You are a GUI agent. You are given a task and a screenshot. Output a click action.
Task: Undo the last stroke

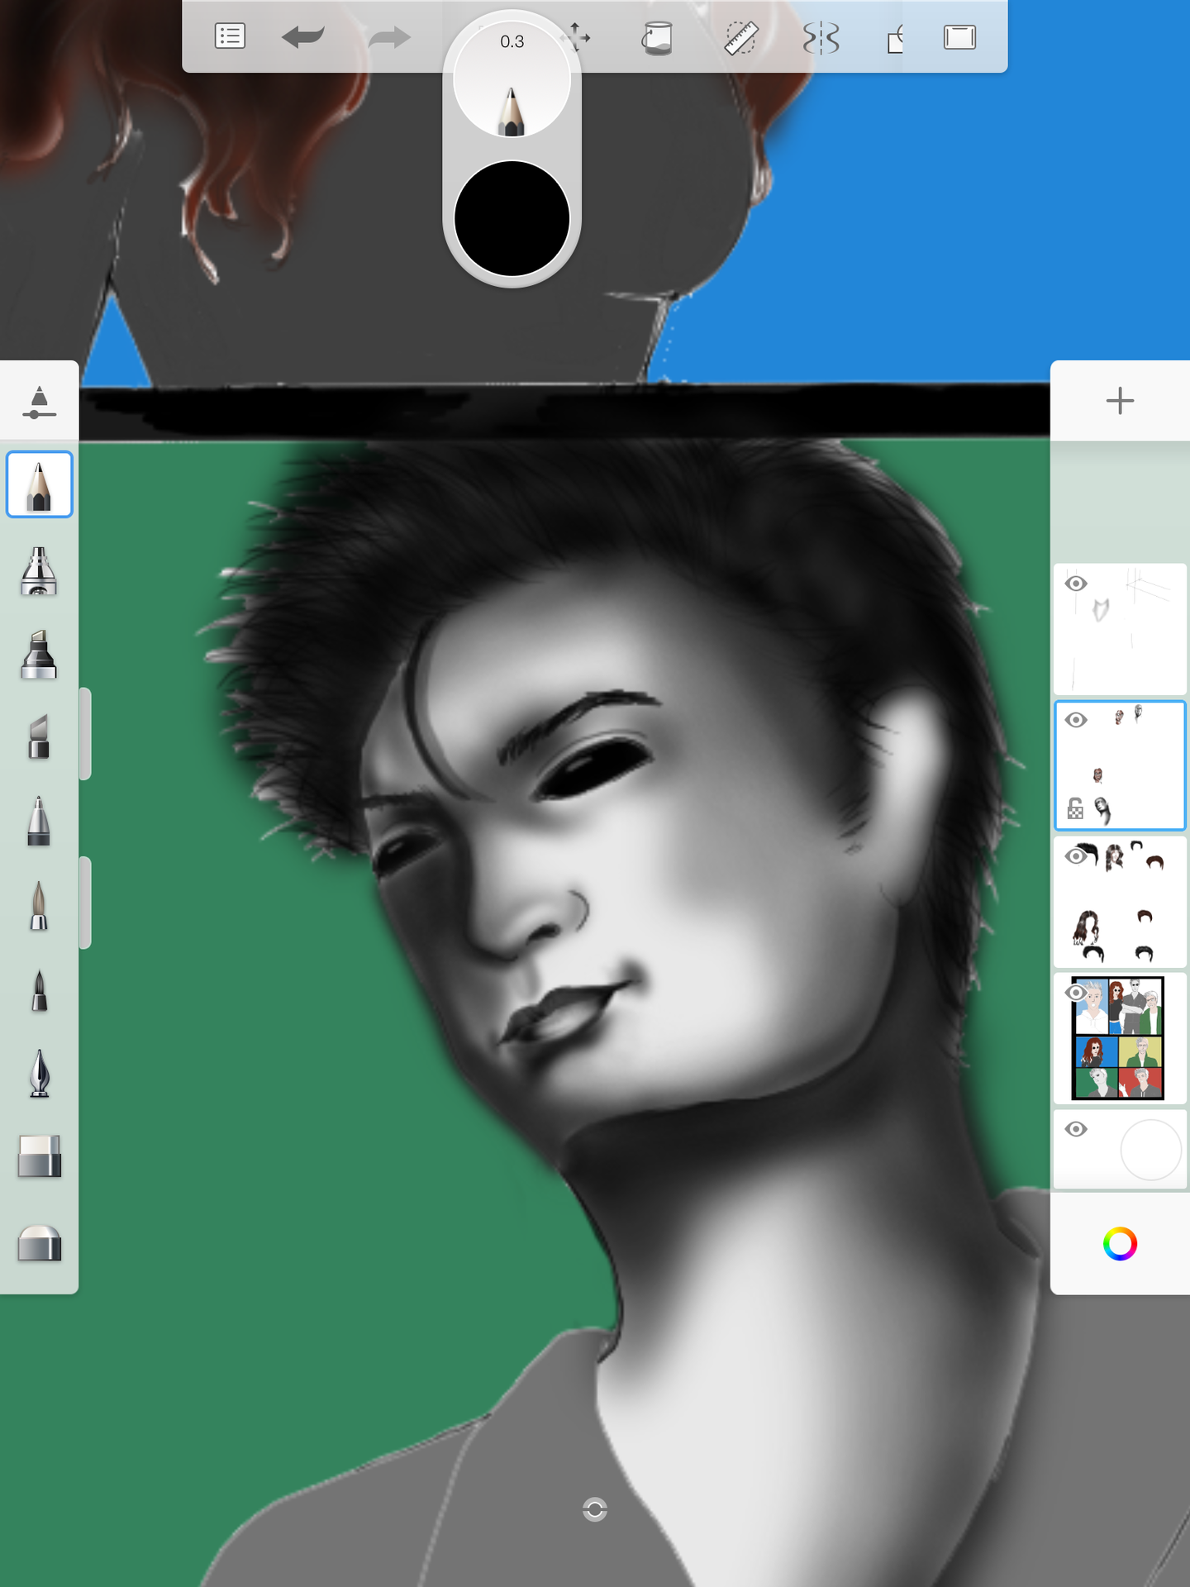click(303, 37)
